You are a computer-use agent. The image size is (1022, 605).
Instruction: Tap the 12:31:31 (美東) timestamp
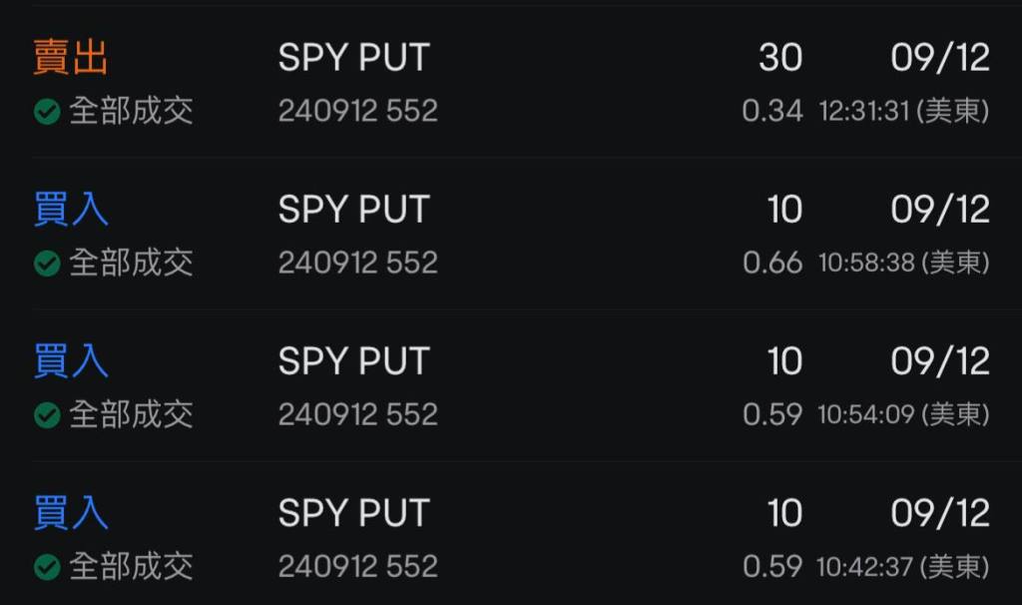(x=904, y=111)
